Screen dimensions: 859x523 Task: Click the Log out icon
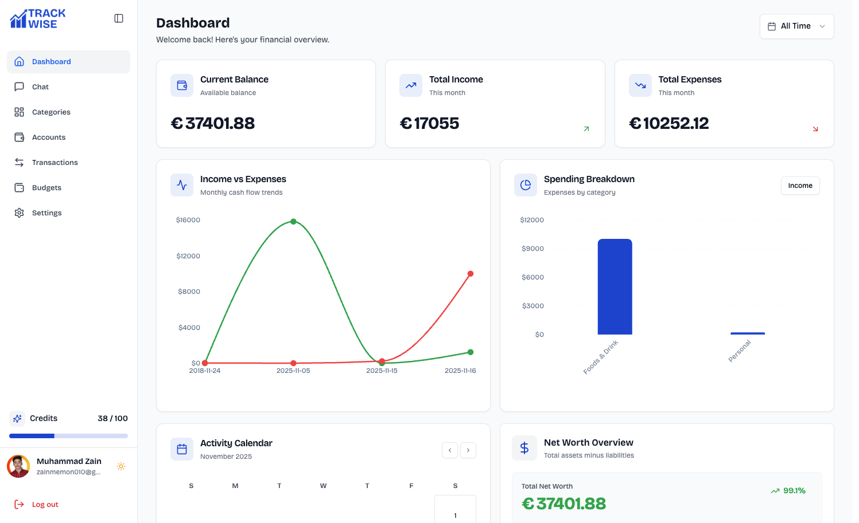19,504
